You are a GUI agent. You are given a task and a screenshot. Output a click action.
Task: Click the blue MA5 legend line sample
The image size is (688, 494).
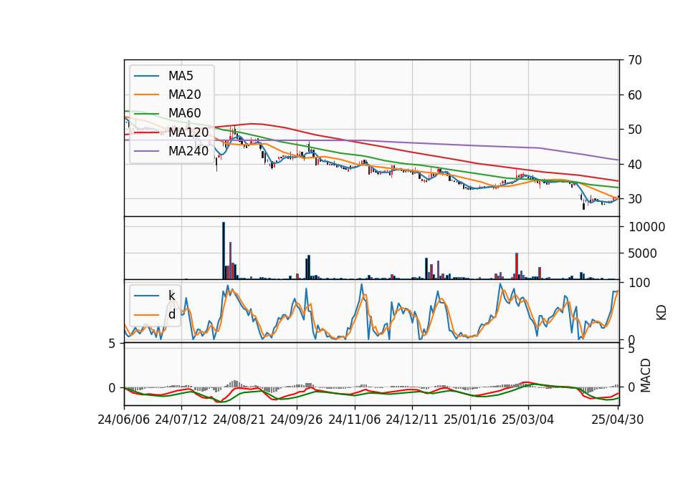[x=146, y=76]
